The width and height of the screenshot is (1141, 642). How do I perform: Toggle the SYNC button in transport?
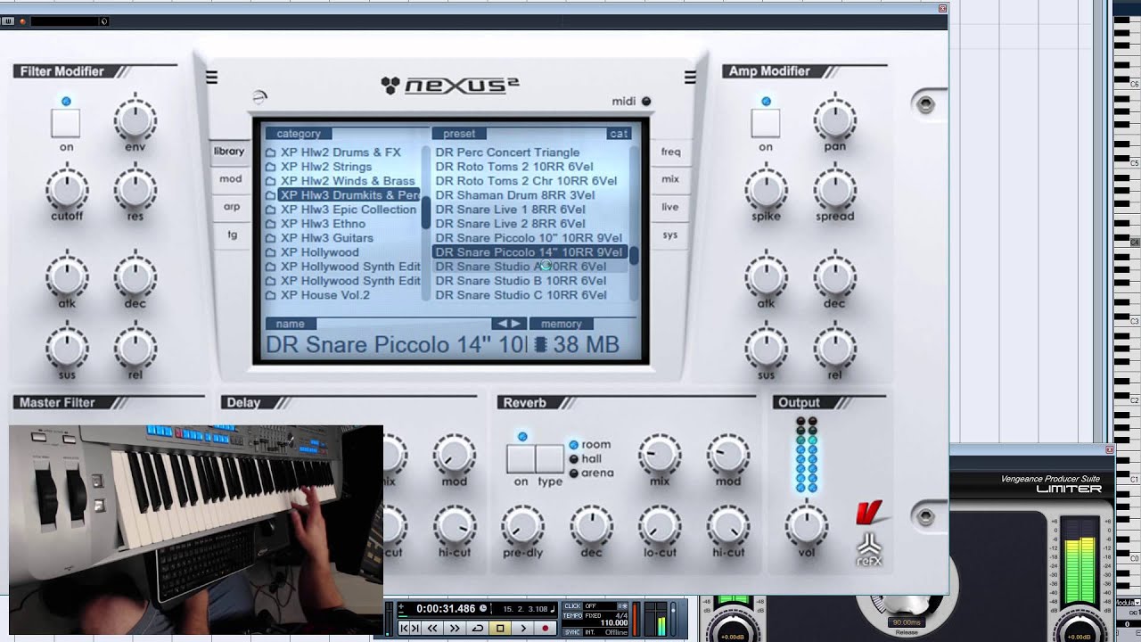point(572,632)
